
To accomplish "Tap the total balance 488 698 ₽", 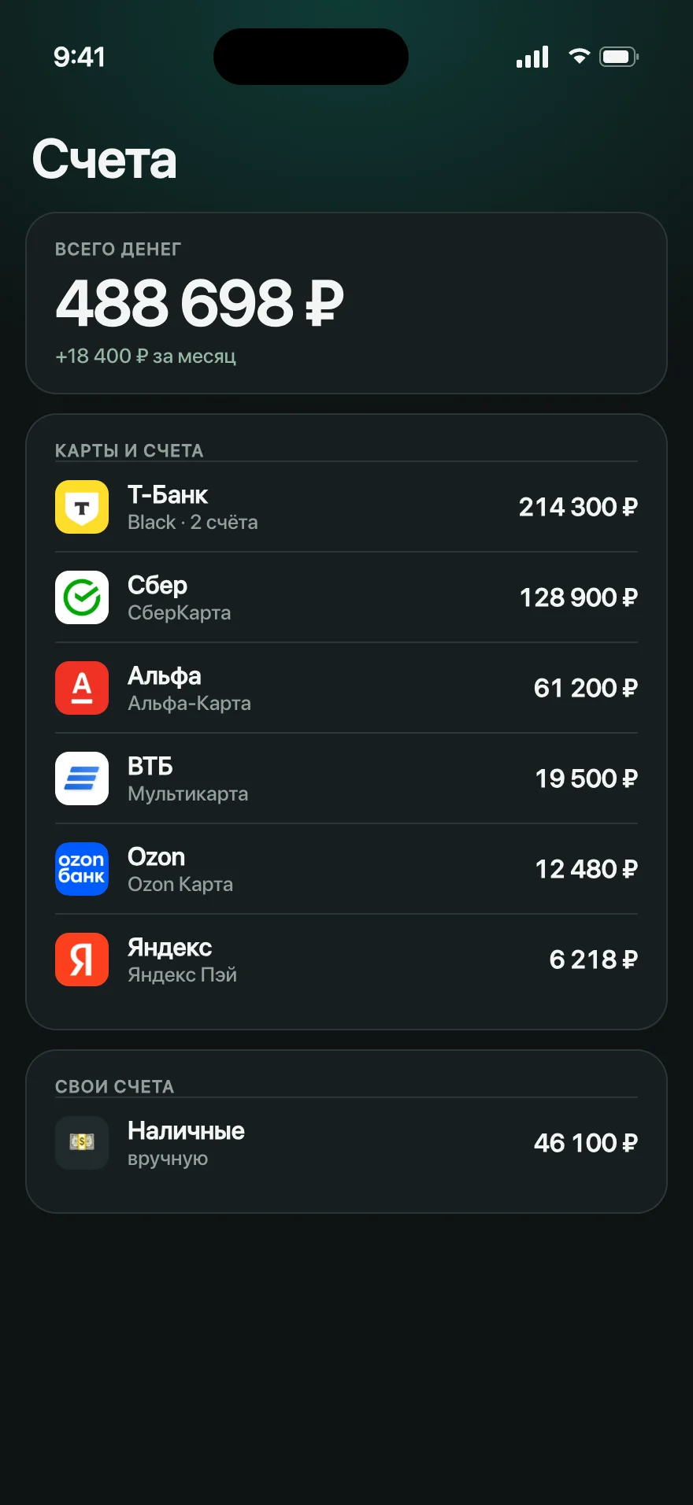I will click(x=200, y=303).
